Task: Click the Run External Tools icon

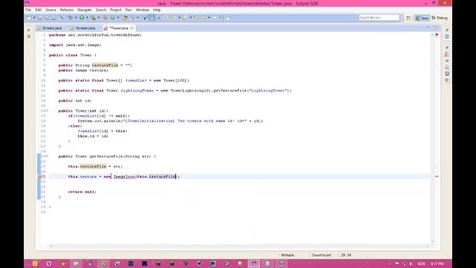Action: [93, 18]
